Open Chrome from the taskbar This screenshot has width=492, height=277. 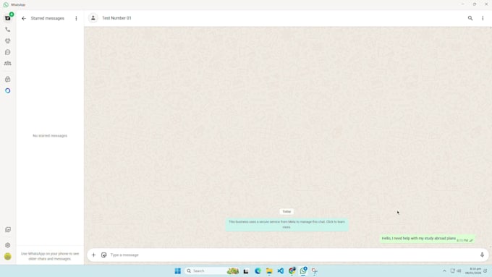coord(292,270)
